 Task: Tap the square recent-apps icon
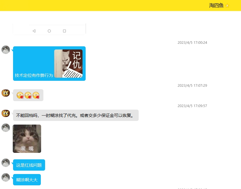click(64, 31)
